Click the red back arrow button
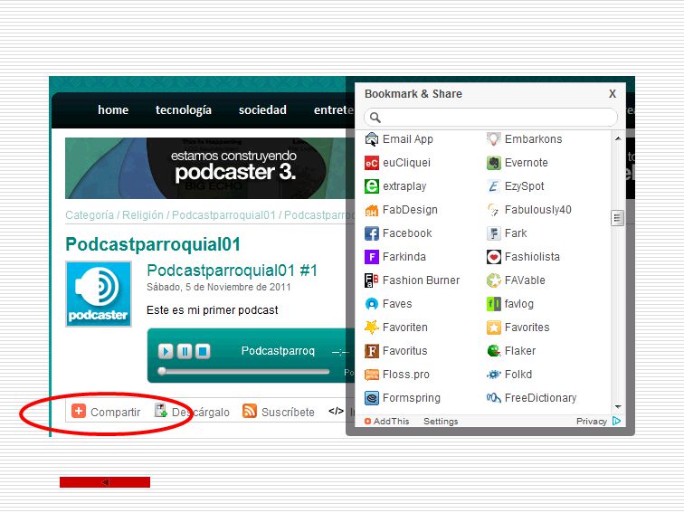The height and width of the screenshot is (513, 684). 105,482
